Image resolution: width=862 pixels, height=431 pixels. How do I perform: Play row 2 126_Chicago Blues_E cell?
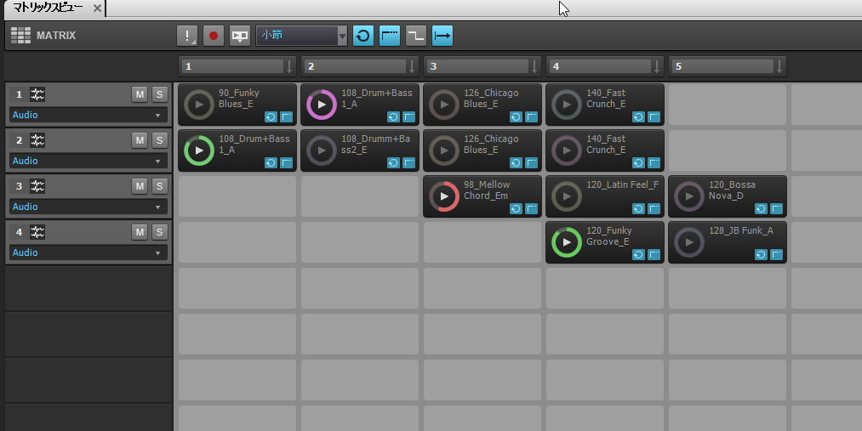pyautogui.click(x=444, y=150)
